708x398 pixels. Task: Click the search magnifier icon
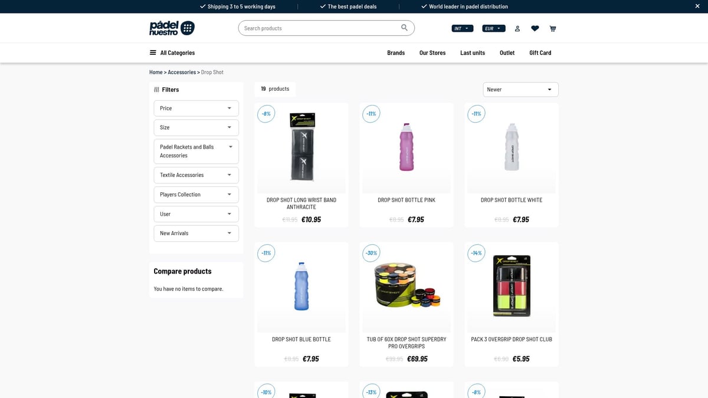point(404,27)
